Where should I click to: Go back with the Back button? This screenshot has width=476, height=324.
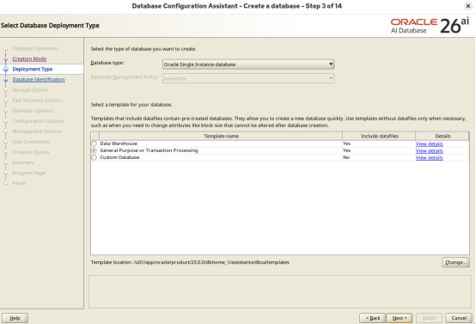[373, 318]
